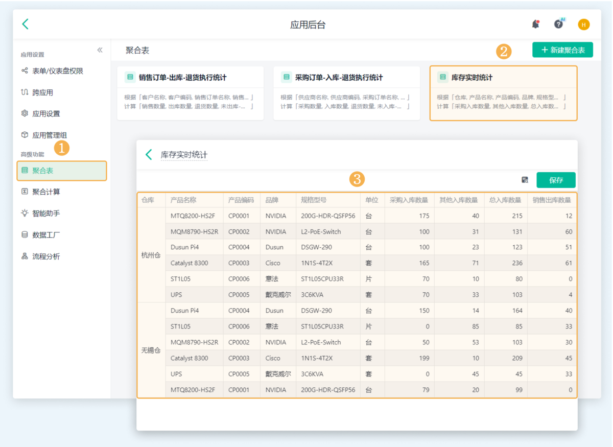The width and height of the screenshot is (613, 447).
Task: Collapse the left sidebar with double chevron
Action: [100, 50]
